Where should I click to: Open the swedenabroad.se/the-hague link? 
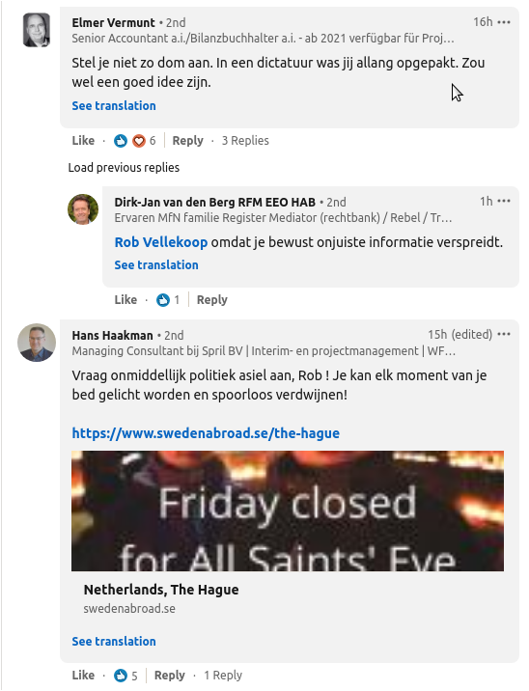pyautogui.click(x=206, y=433)
